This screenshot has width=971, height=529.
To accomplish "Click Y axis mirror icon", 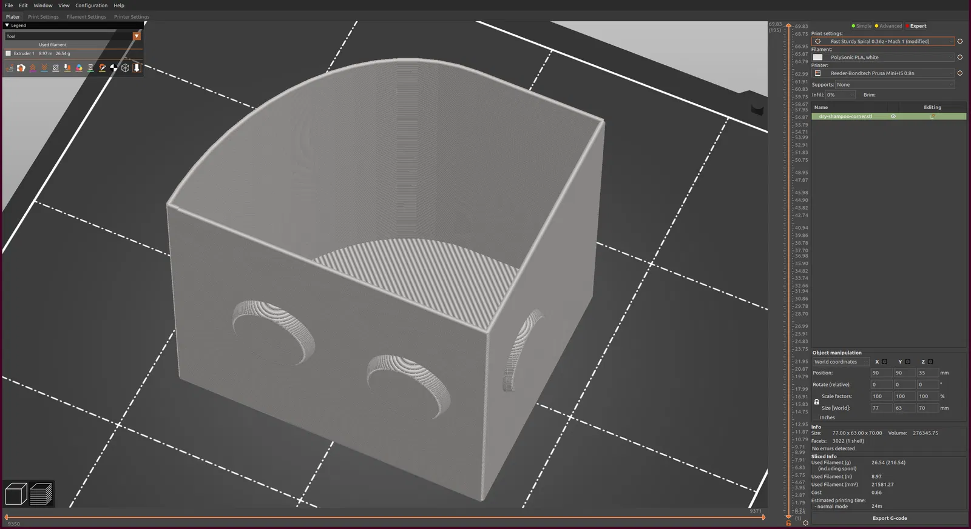I will pos(907,362).
